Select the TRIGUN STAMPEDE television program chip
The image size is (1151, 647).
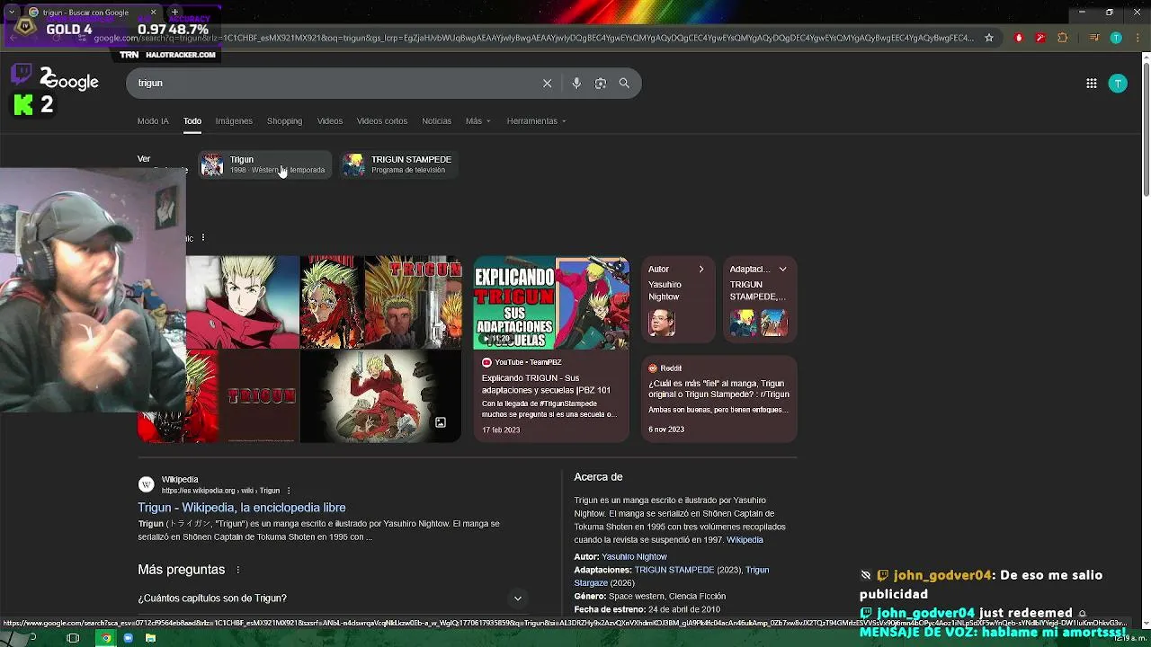[399, 164]
